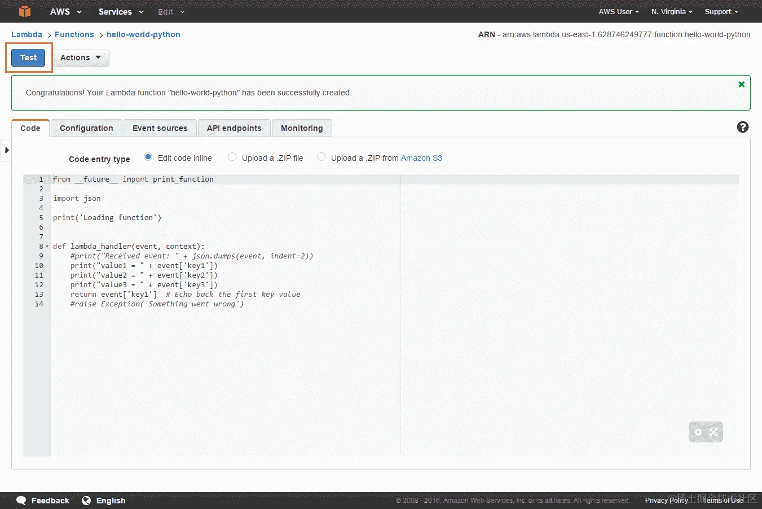Click code line 1 with print_function import
This screenshot has height=509, width=762.
click(133, 179)
